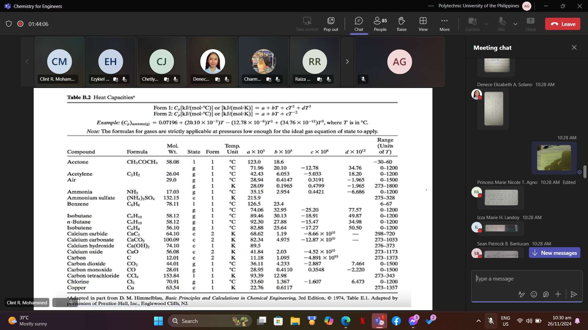Open the notification bell in the taskbar
The image size is (588, 330).
point(577,321)
